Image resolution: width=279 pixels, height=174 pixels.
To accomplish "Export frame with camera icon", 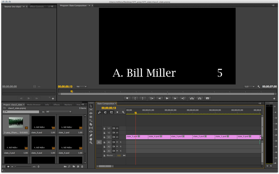I will click(x=208, y=98).
